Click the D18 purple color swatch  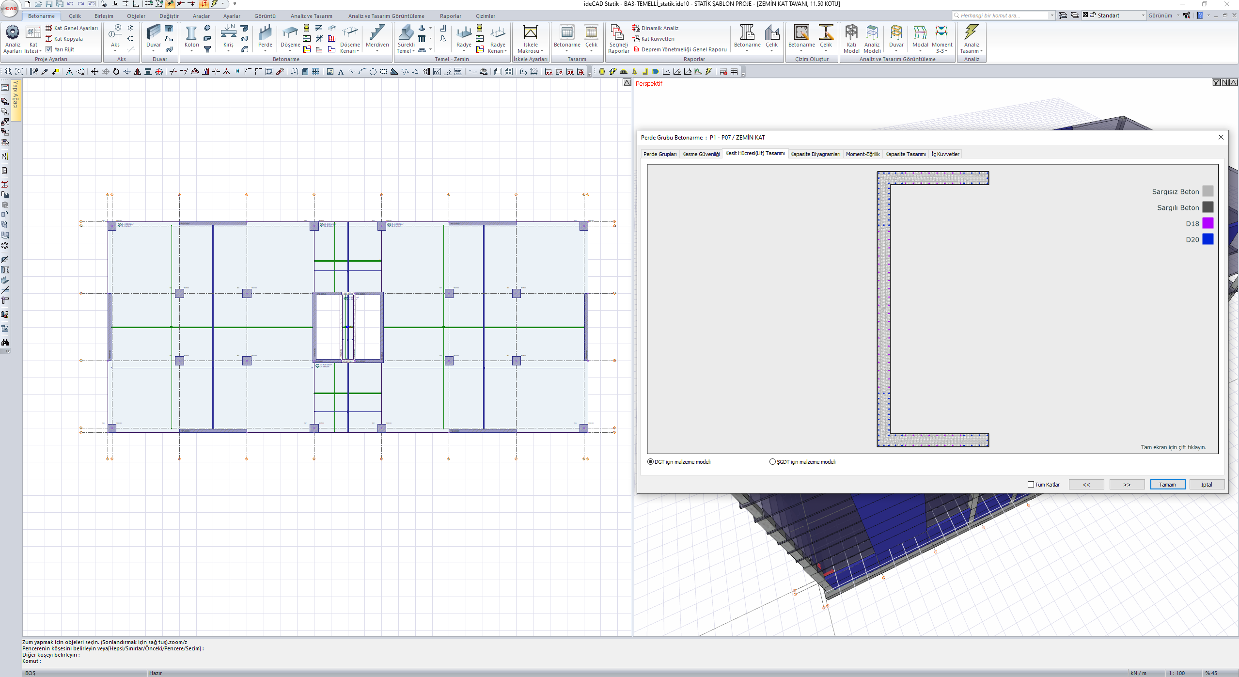pyautogui.click(x=1208, y=223)
